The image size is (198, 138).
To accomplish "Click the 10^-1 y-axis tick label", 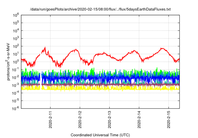I will 15,70.
